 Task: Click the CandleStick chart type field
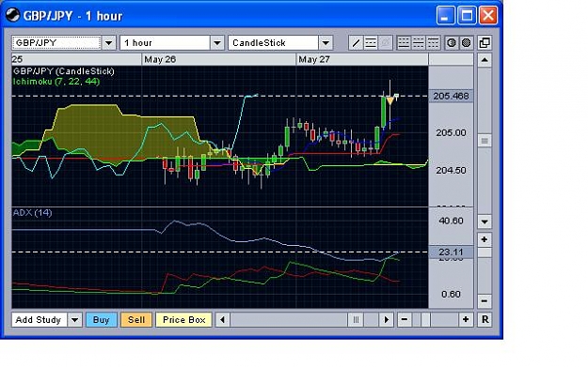click(x=274, y=43)
